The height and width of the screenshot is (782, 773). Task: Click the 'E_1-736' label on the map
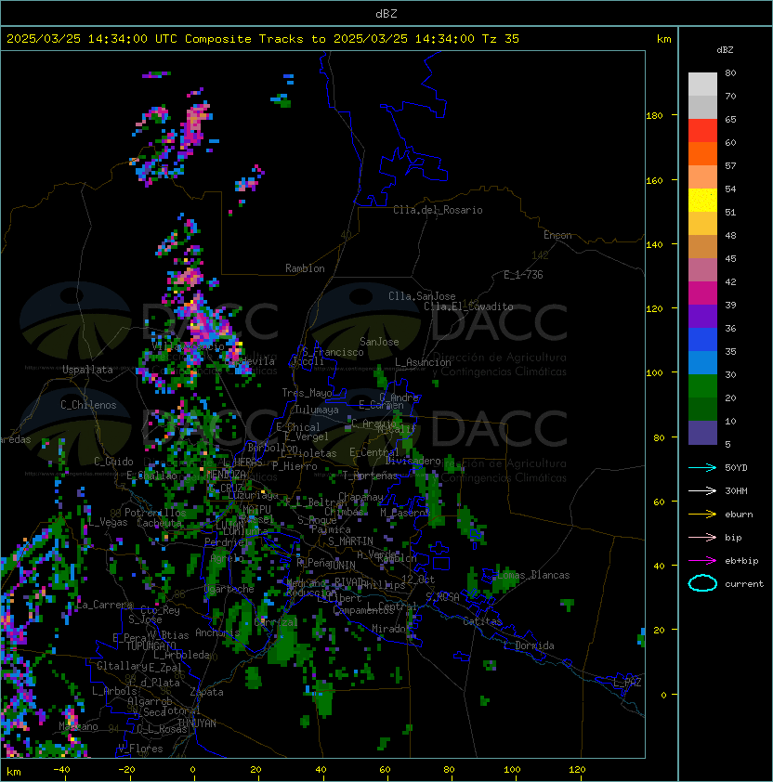click(523, 275)
